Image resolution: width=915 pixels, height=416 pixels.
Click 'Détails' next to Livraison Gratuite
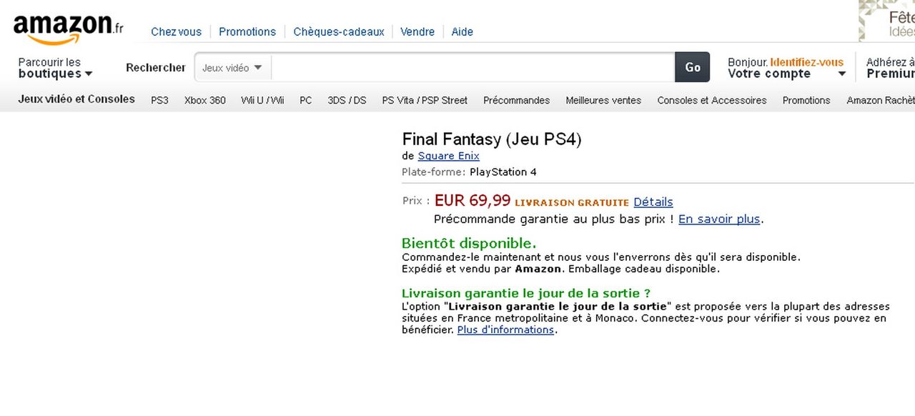pyautogui.click(x=652, y=202)
